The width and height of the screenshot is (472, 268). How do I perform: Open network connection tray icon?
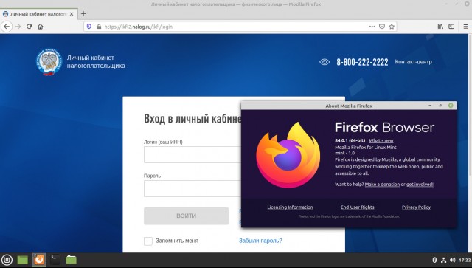coord(443,260)
